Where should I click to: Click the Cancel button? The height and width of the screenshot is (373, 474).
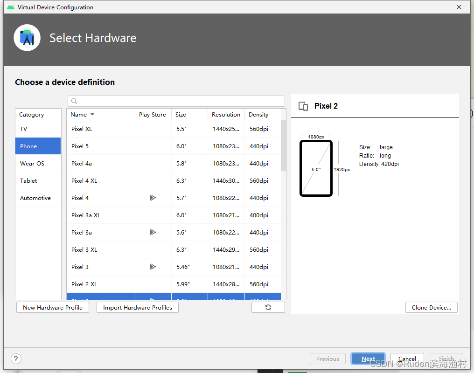pyautogui.click(x=407, y=359)
